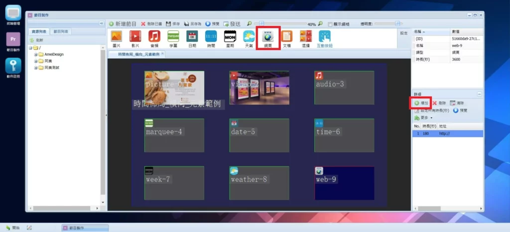Image resolution: width=510 pixels, height=232 pixels.
Task: Click the 新增節目 new program button
Action: click(x=123, y=23)
